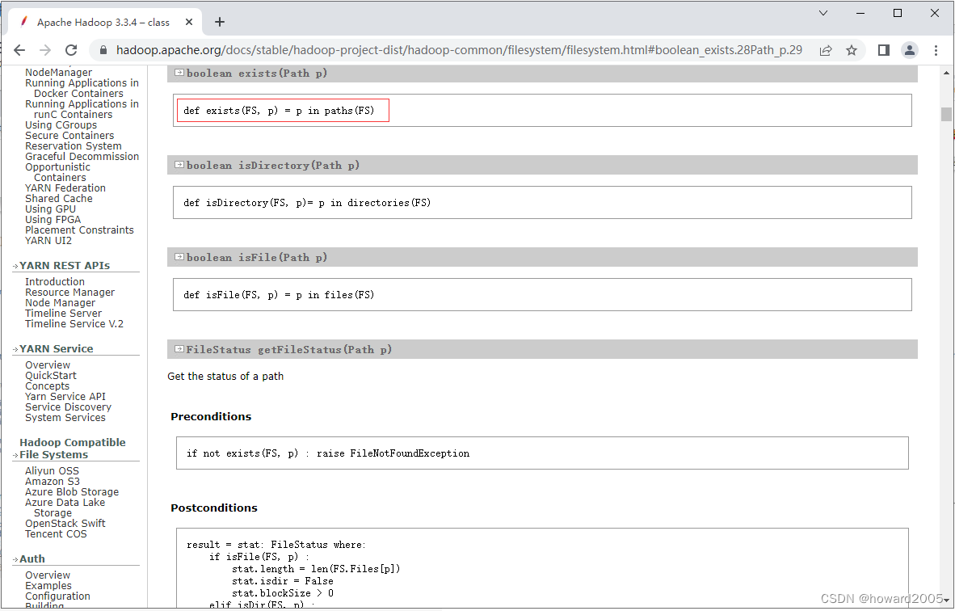Open Concepts page
Screen dimensions: 955x611
[x=47, y=386]
